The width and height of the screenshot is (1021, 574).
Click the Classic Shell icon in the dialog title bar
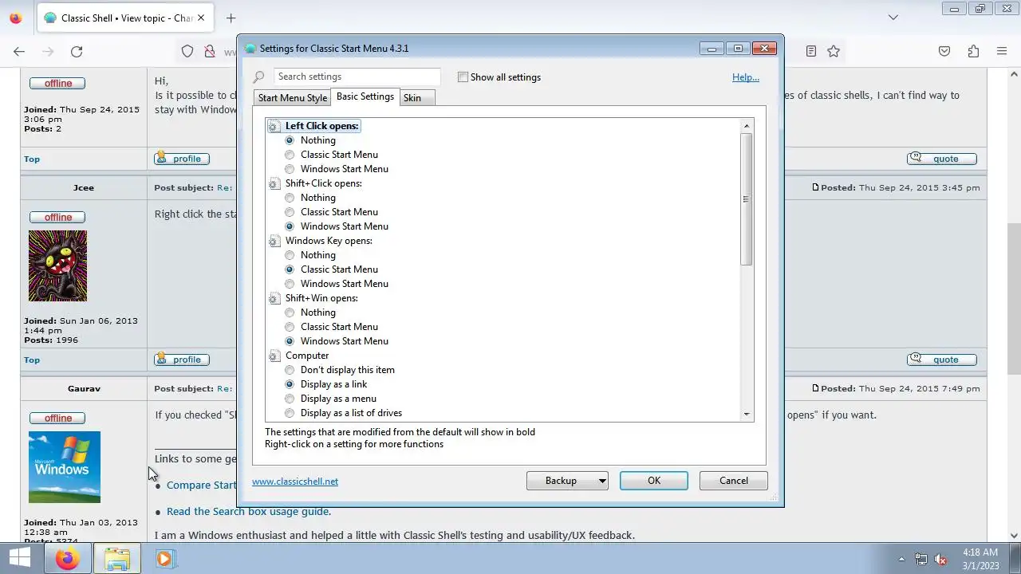pyautogui.click(x=250, y=49)
